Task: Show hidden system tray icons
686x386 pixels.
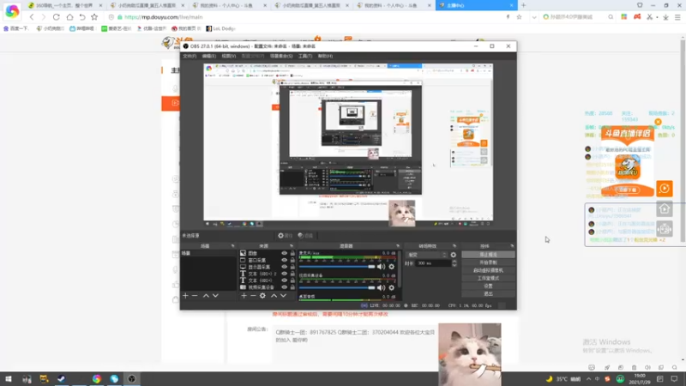Action: coord(588,379)
